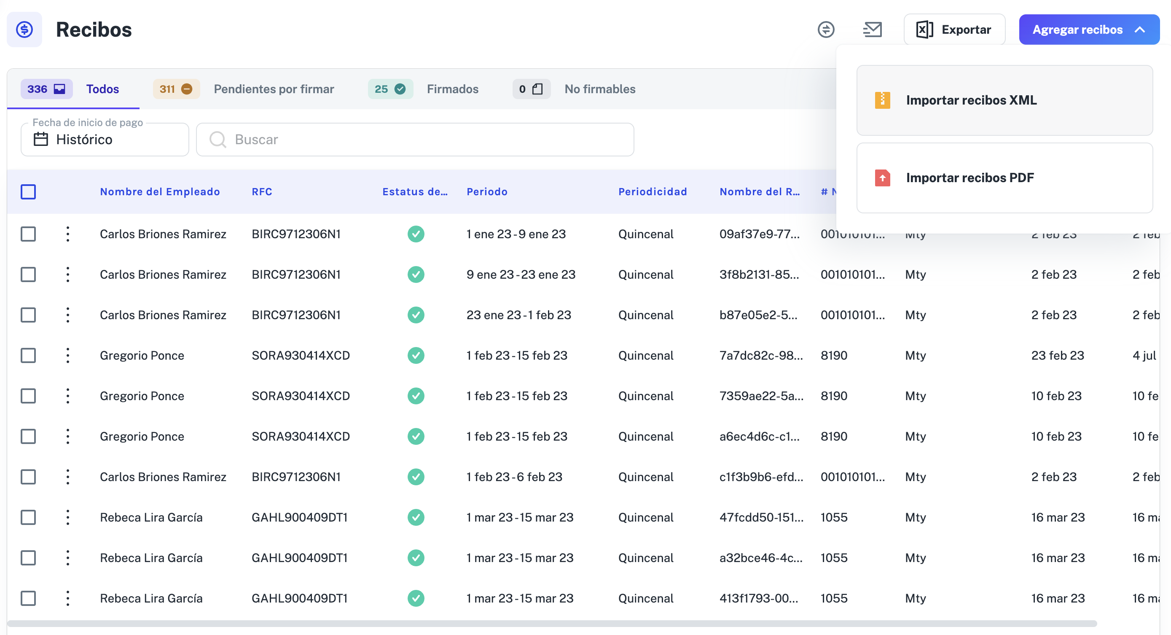
Task: Select checkbox for receipt 413f1793-00
Action: [x=28, y=599]
